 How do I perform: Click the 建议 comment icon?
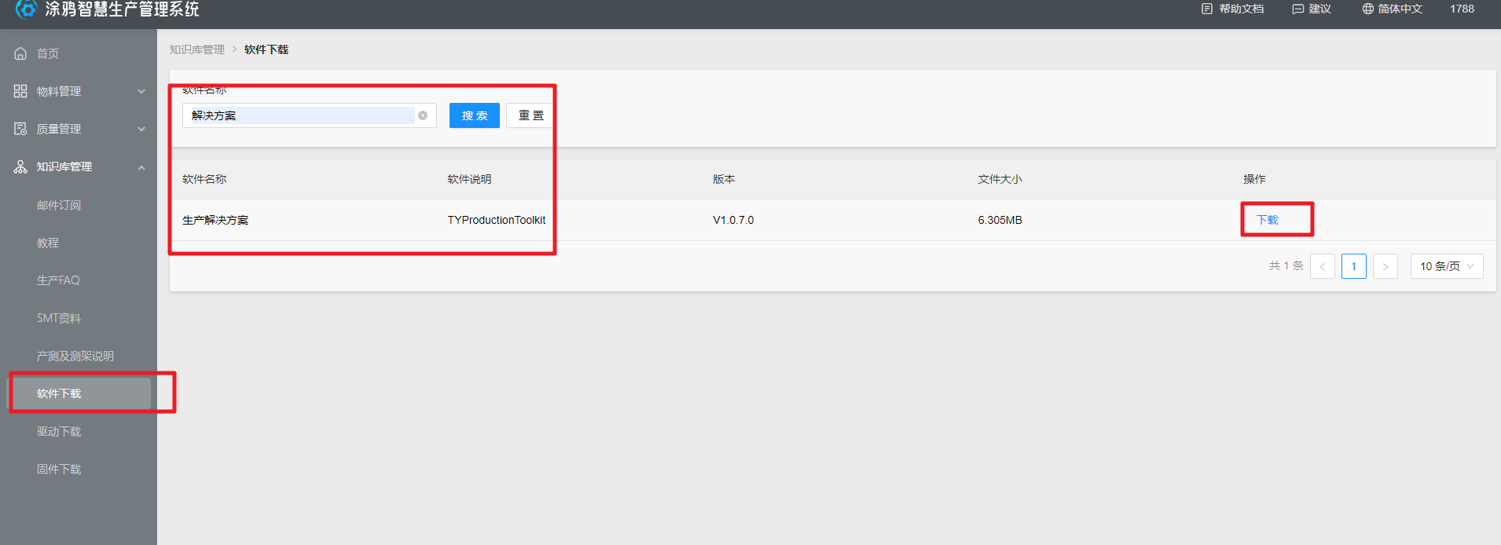click(1297, 9)
